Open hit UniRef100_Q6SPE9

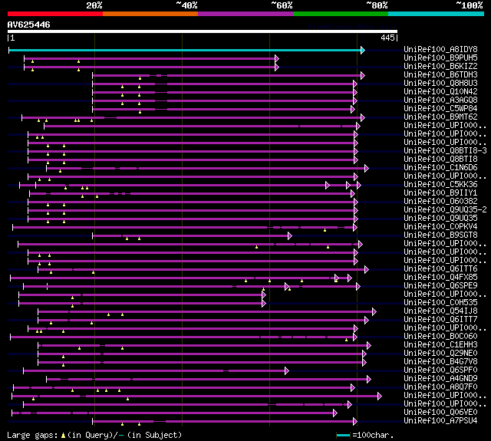point(440,286)
